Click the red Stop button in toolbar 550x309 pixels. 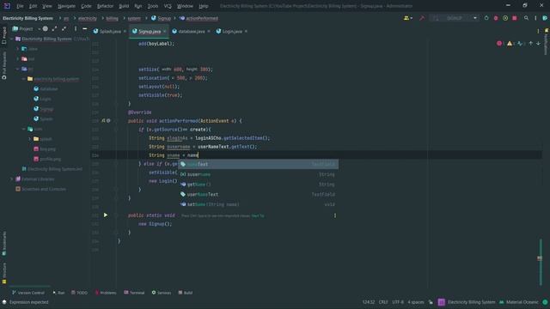[x=515, y=18]
